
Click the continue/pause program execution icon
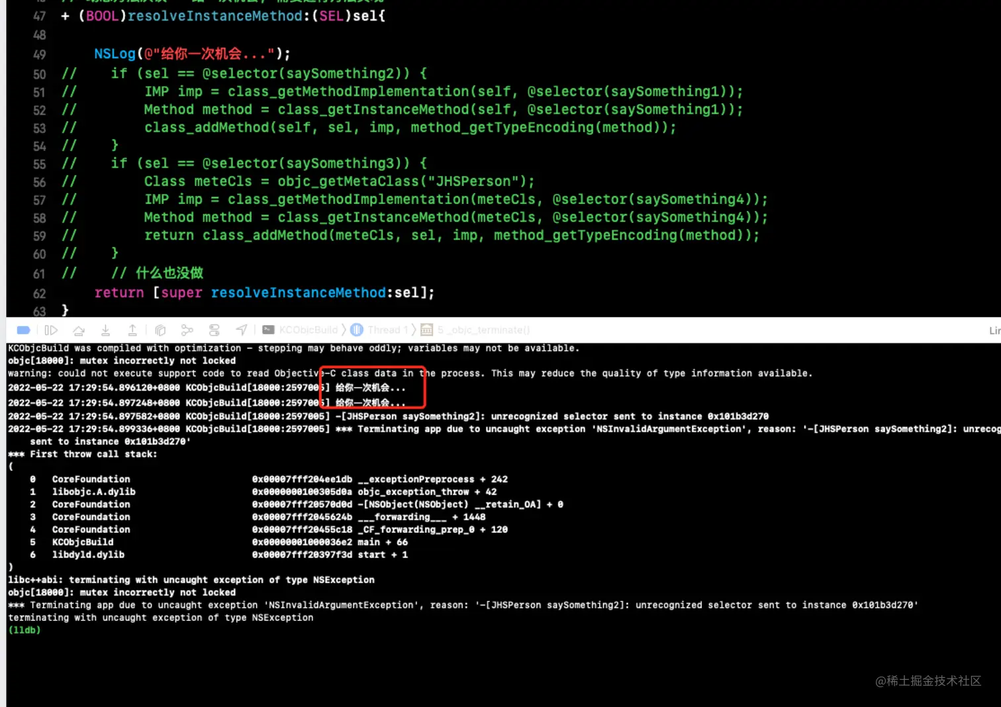(x=51, y=330)
